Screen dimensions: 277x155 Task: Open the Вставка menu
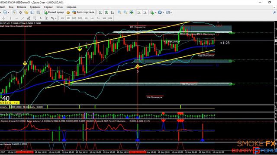click(22, 7)
